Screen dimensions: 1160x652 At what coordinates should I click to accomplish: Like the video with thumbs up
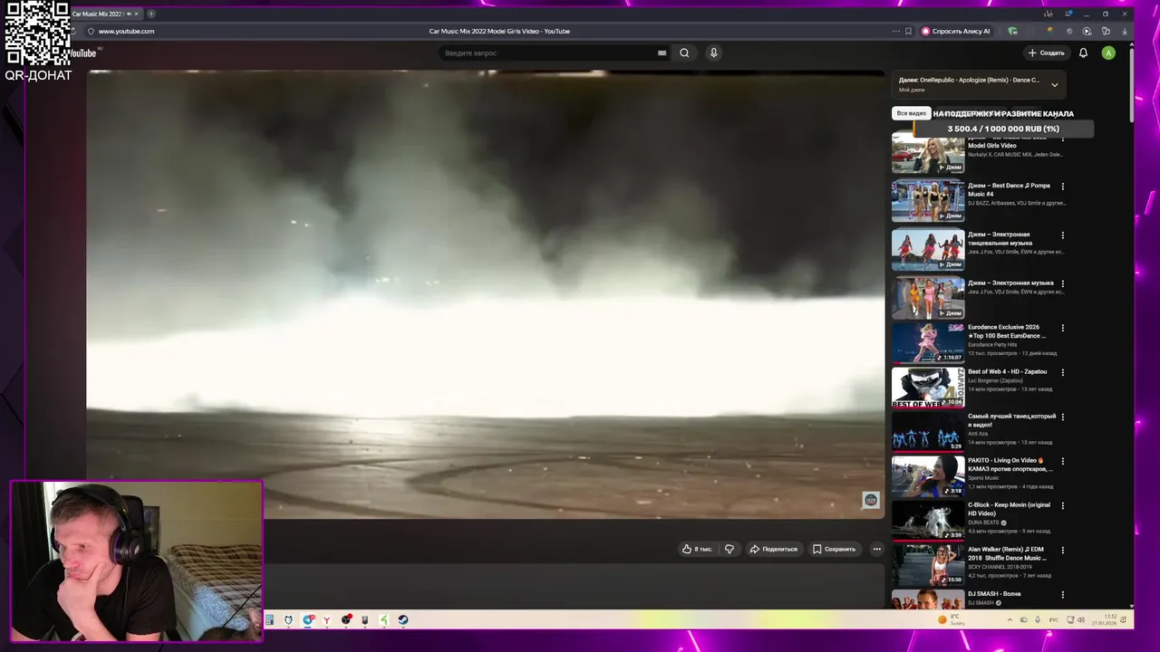click(x=697, y=549)
